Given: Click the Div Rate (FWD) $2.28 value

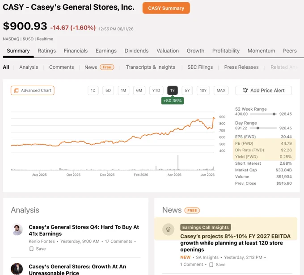Looking at the screenshot, I should point(286,150).
